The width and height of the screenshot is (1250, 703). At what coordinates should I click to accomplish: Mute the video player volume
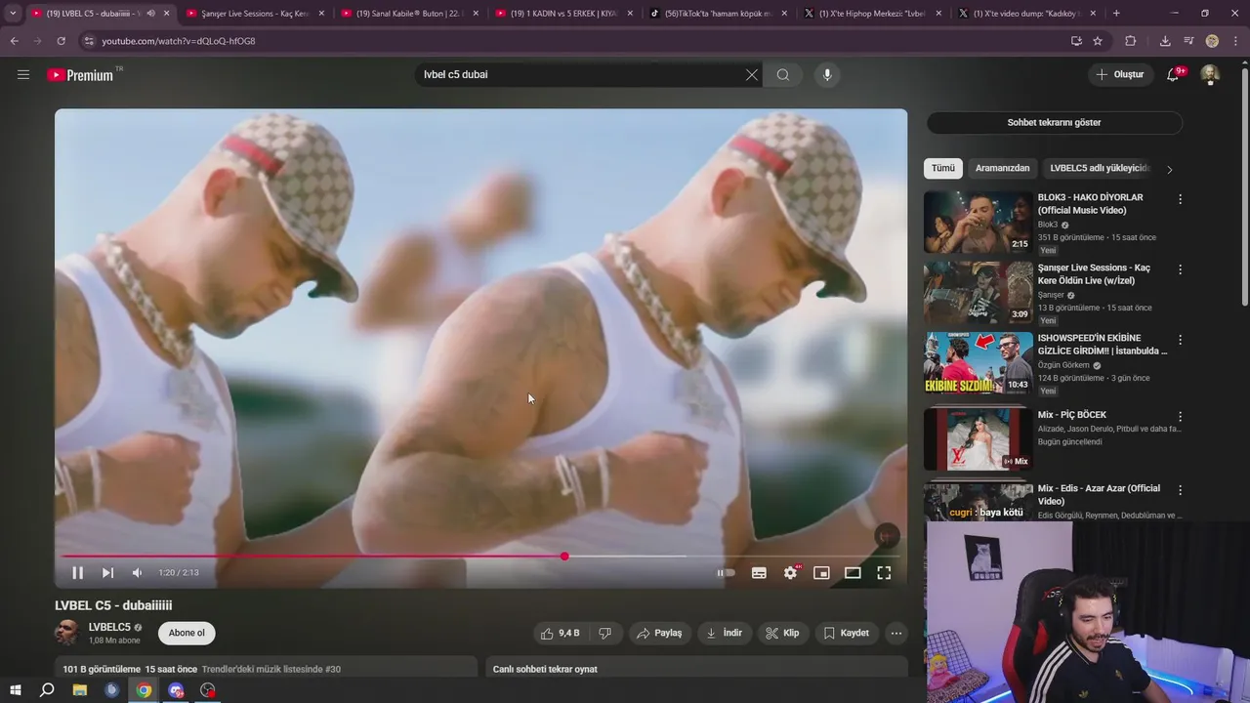tap(137, 573)
